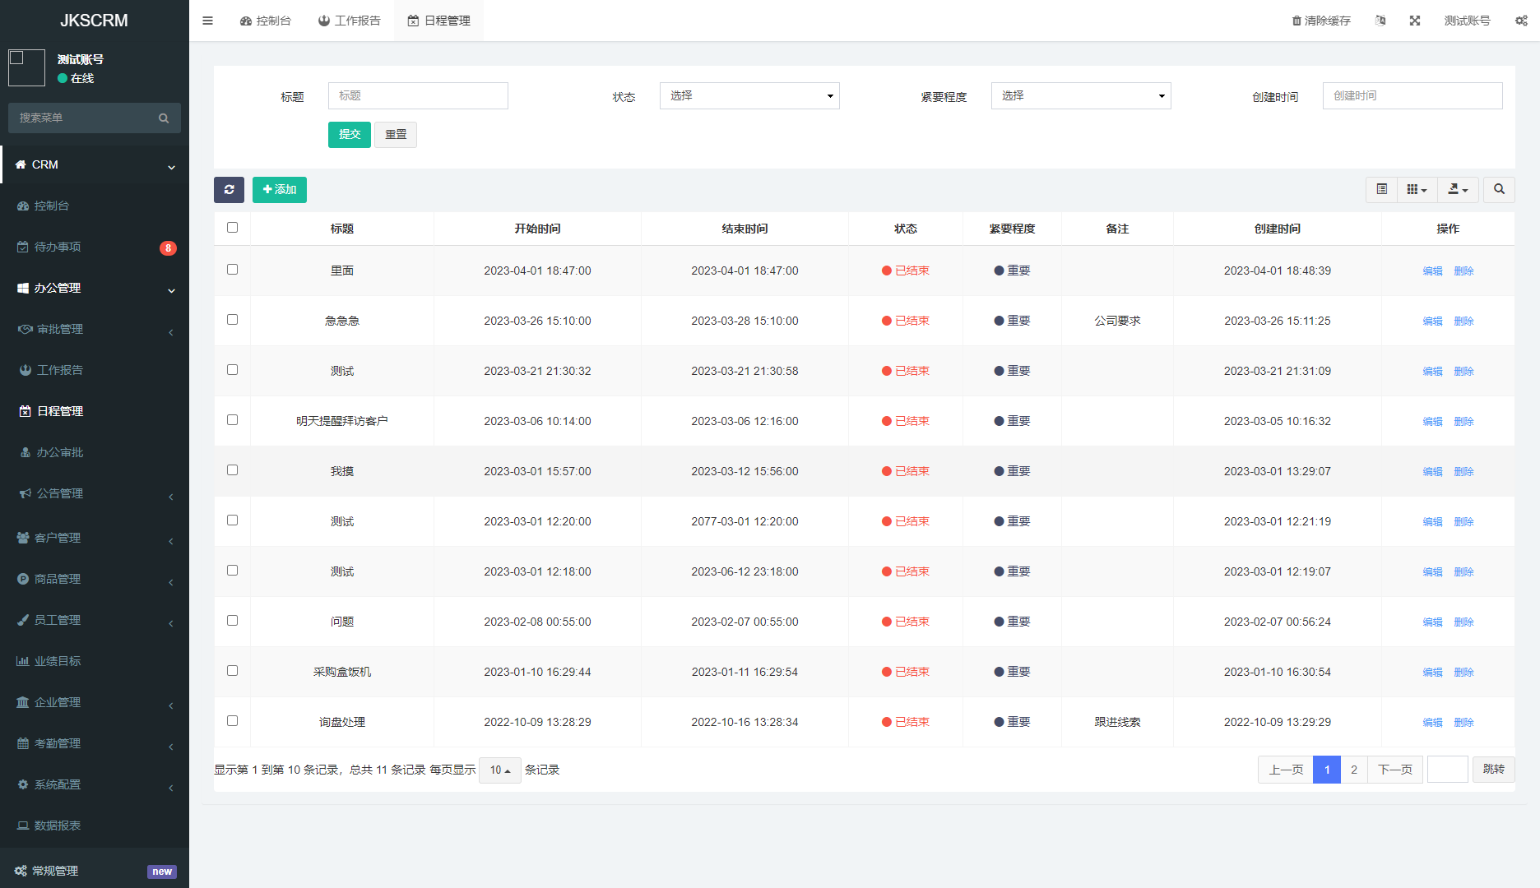The width and height of the screenshot is (1540, 888).
Task: Check the row titled 急急急
Action: point(232,320)
